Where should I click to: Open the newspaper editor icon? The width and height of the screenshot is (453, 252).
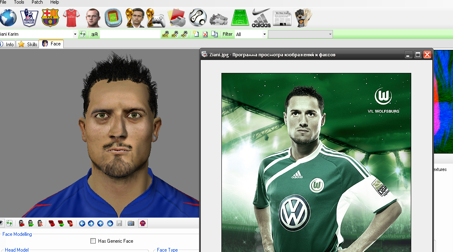(x=282, y=19)
